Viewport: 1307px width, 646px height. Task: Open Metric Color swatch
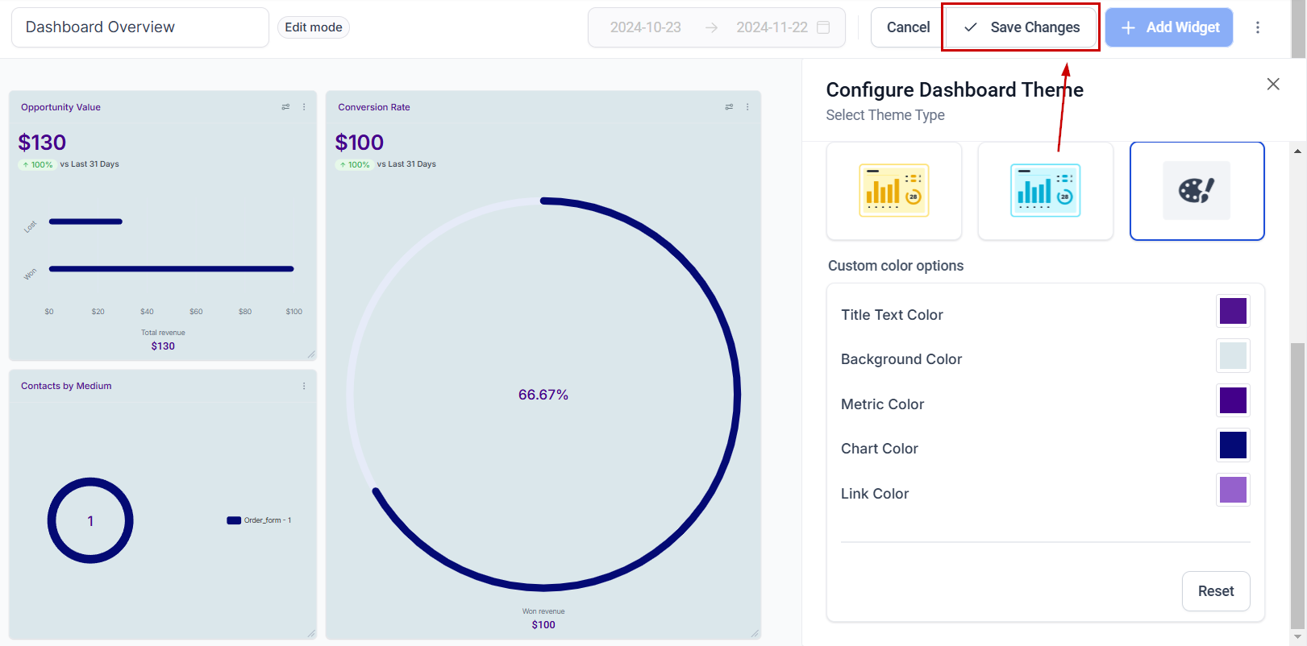pos(1233,400)
